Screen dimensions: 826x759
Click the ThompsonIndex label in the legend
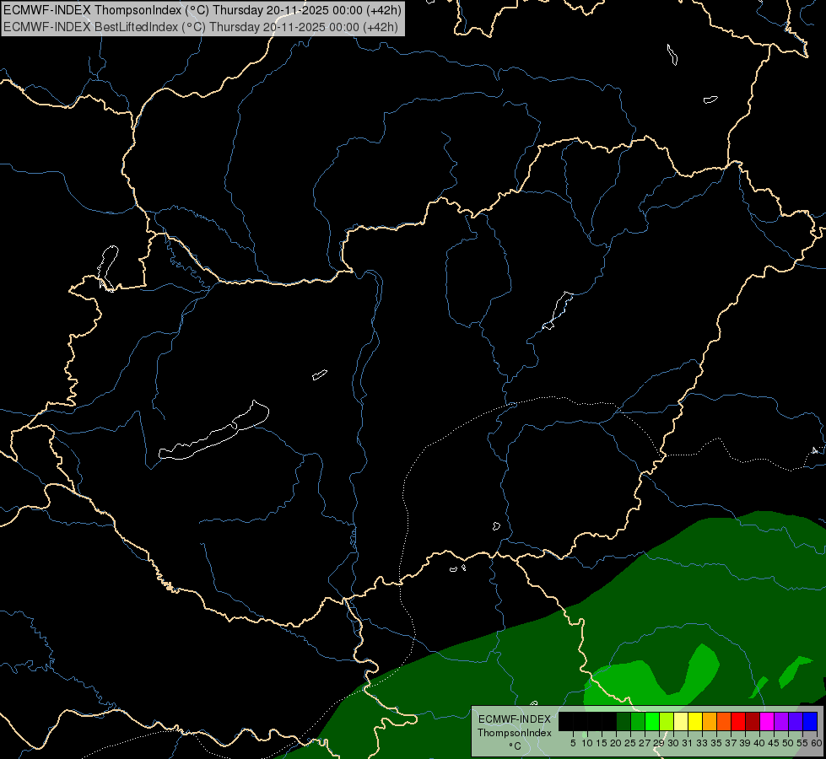514,733
